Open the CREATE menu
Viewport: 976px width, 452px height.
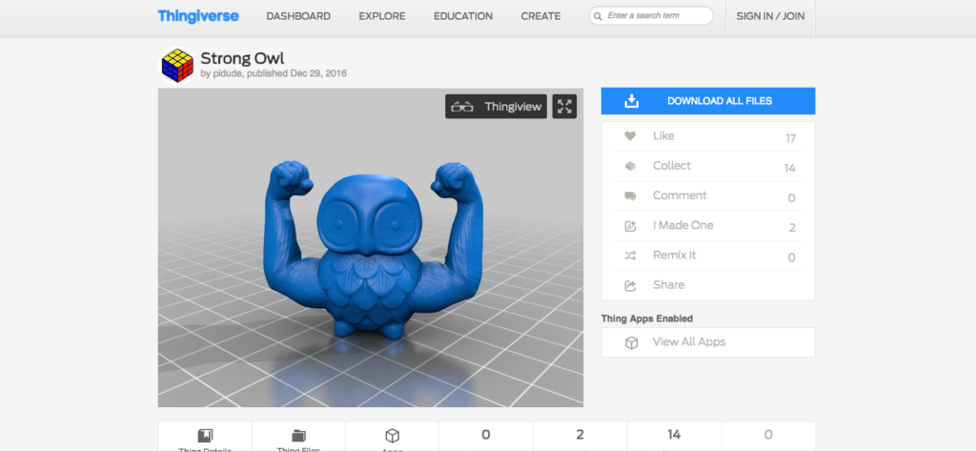click(x=540, y=16)
